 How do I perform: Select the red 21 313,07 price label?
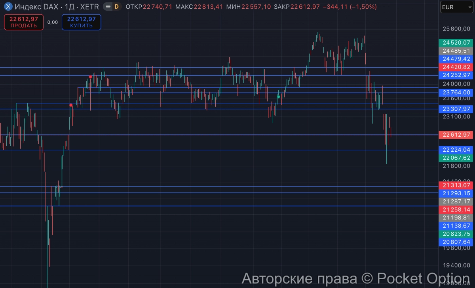pos(456,185)
